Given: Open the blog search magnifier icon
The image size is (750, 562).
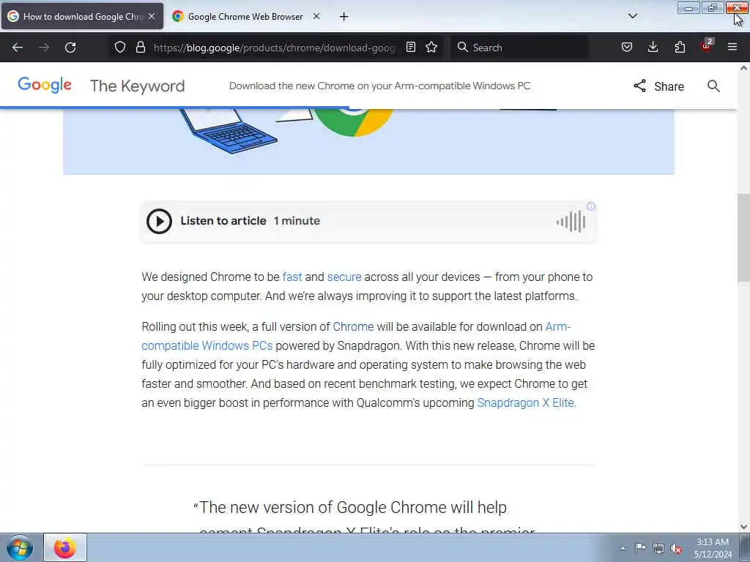Looking at the screenshot, I should (x=713, y=86).
